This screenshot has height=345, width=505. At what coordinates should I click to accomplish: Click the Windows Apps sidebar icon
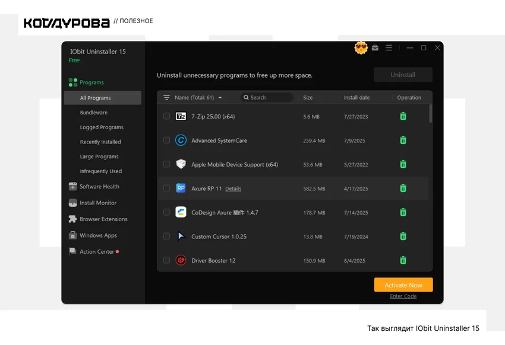(73, 235)
